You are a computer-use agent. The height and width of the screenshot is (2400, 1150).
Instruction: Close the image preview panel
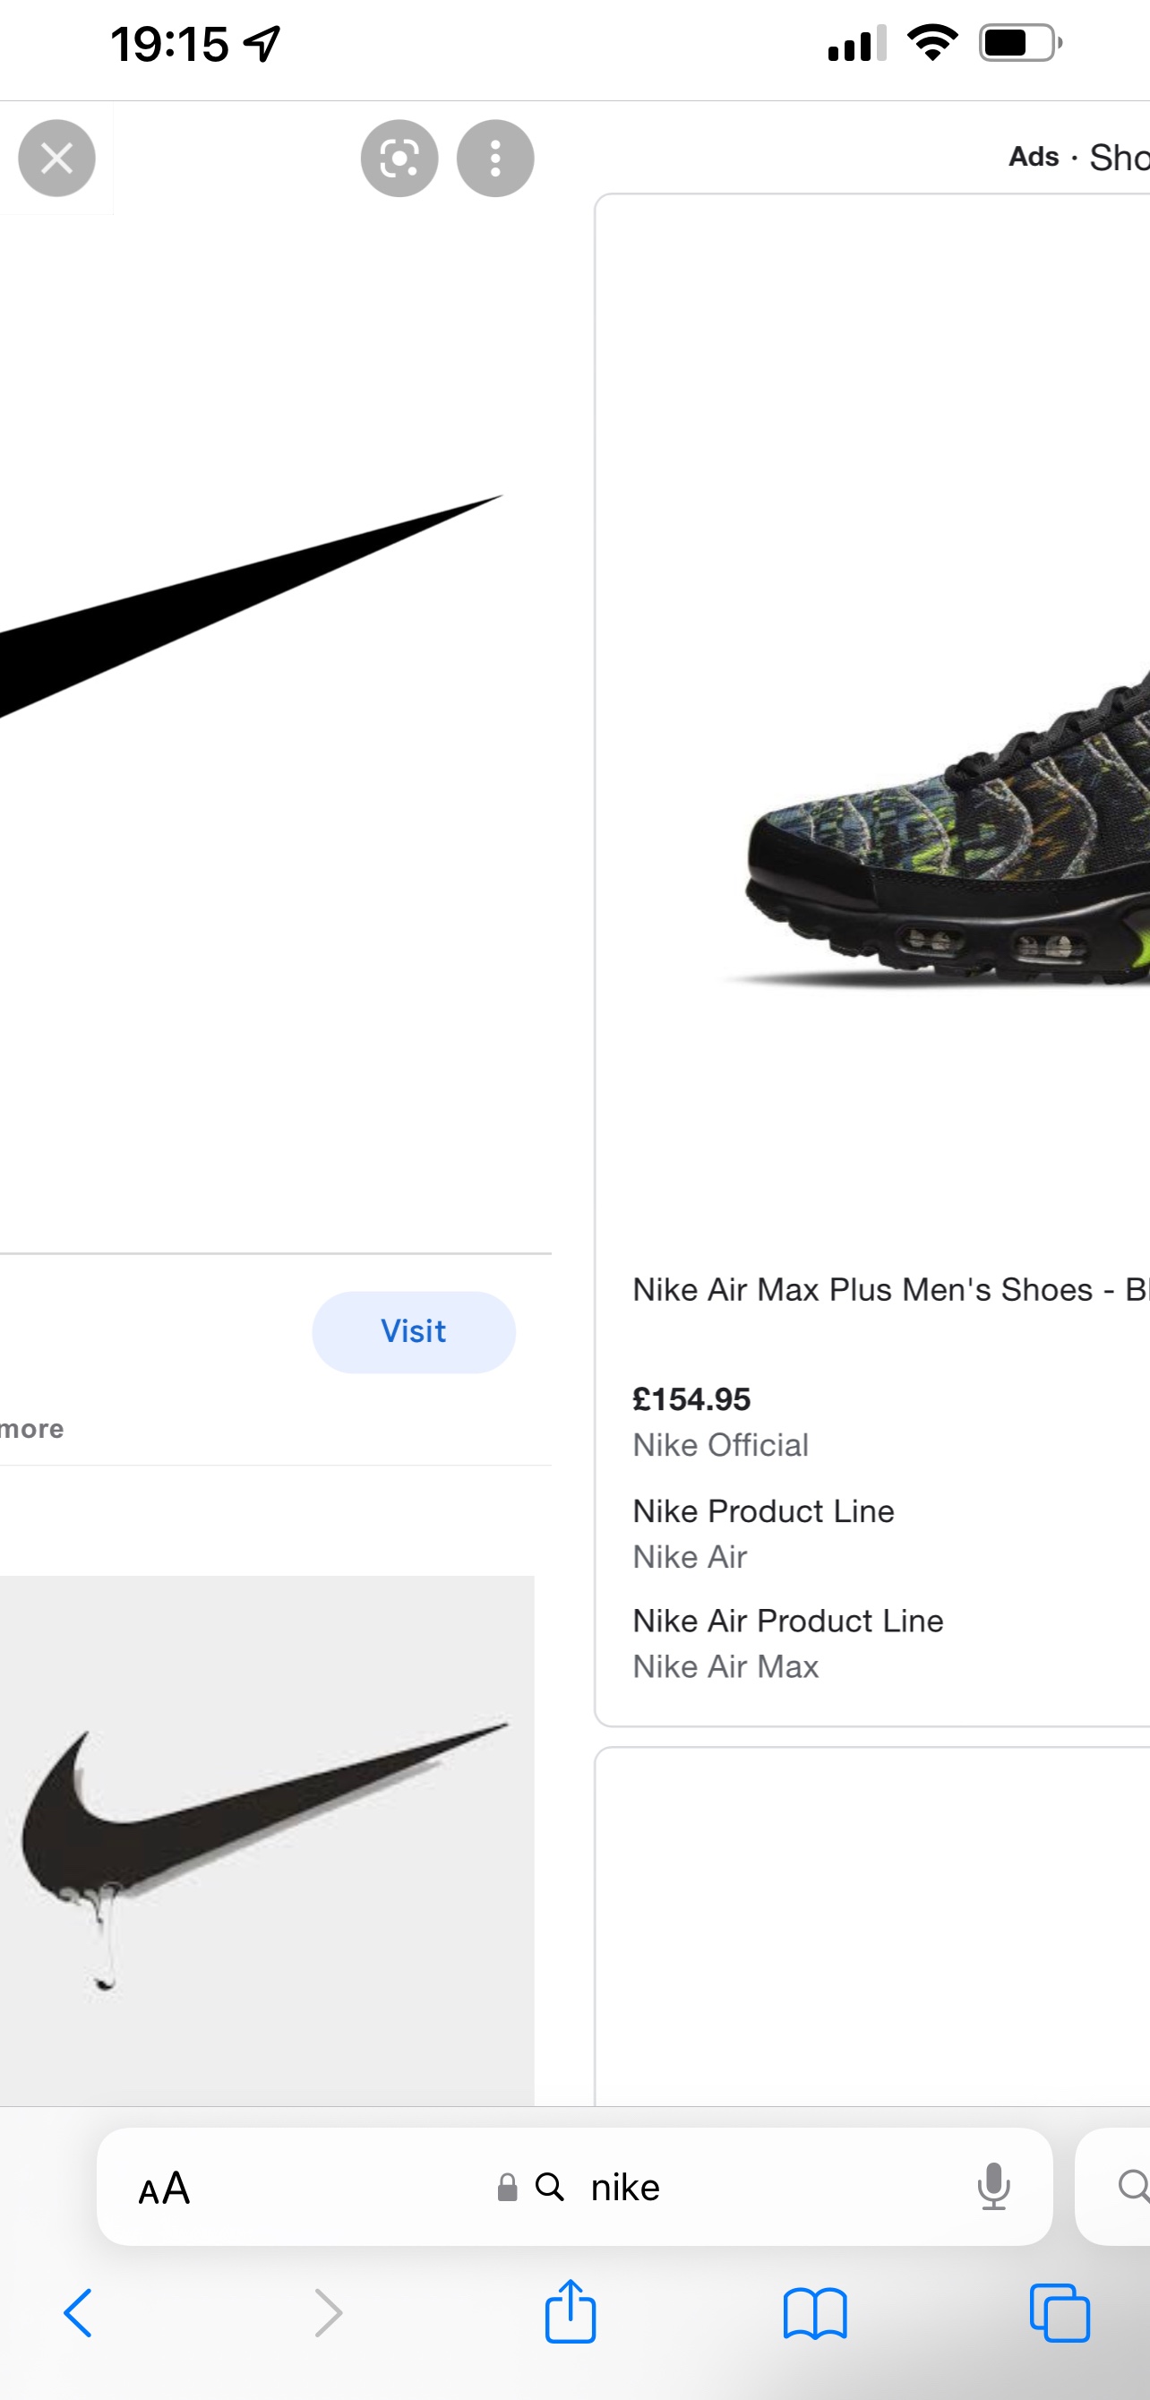click(x=56, y=159)
